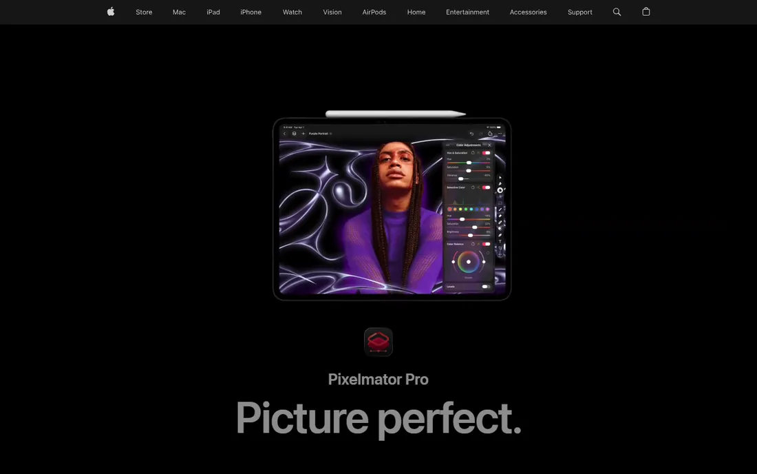
Task: Open the Purple Portrait document title dropdown
Action: pos(320,134)
